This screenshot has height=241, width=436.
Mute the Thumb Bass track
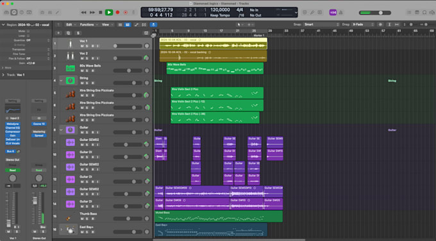tap(82, 219)
